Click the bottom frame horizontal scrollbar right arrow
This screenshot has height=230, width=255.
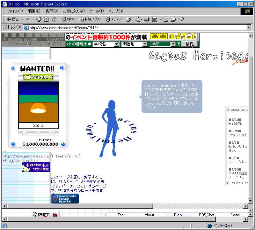point(245,219)
